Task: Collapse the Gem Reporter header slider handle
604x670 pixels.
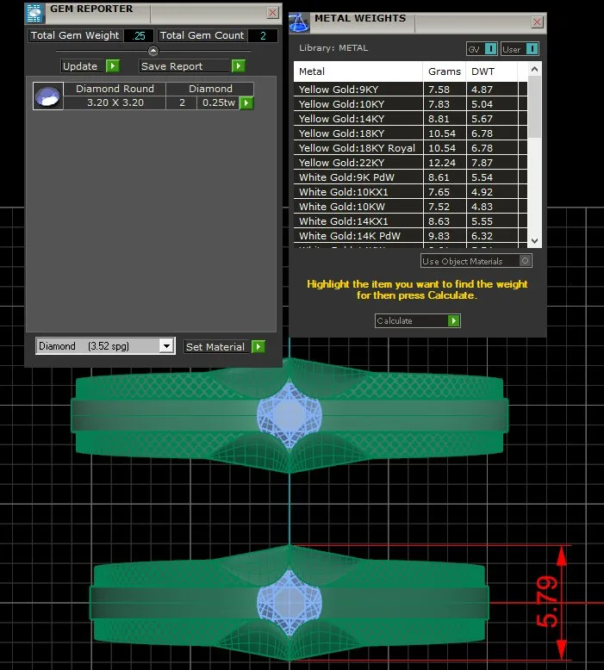Action: pyautogui.click(x=153, y=51)
